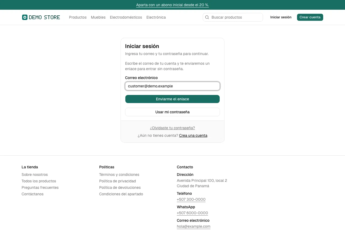345x232 pixels.
Task: Focus the Buscar productos search field
Action: pyautogui.click(x=233, y=17)
